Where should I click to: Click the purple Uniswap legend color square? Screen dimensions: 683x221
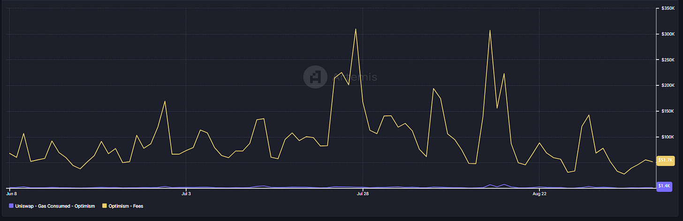point(11,206)
